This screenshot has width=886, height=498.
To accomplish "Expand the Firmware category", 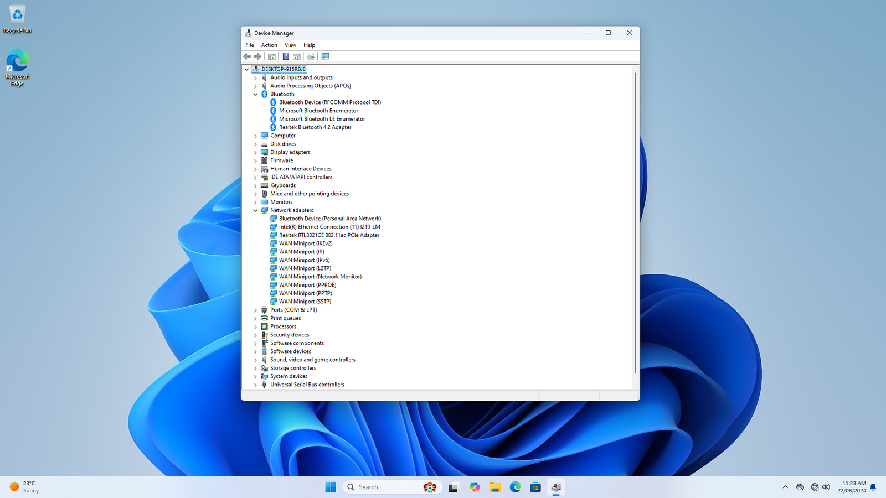I will [x=255, y=160].
